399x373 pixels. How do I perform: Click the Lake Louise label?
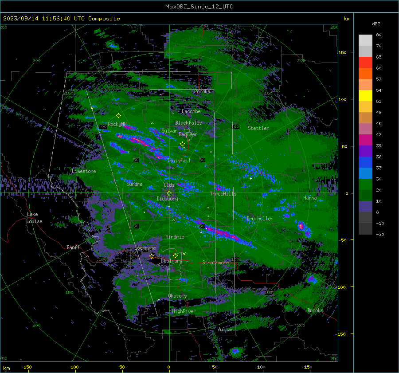(35, 218)
